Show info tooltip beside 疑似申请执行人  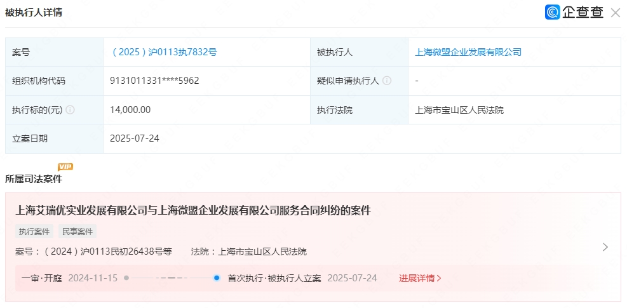[386, 81]
